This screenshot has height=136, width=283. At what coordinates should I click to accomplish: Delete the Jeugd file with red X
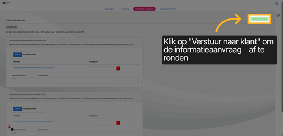coord(118,69)
